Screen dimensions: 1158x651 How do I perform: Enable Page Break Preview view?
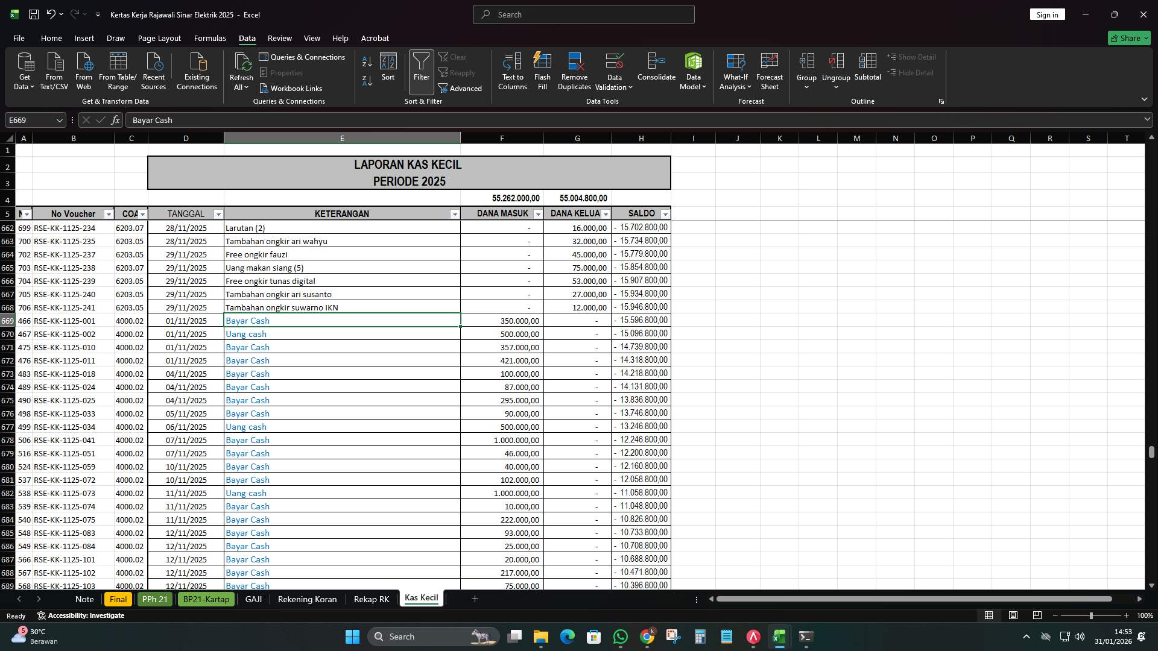[1037, 615]
